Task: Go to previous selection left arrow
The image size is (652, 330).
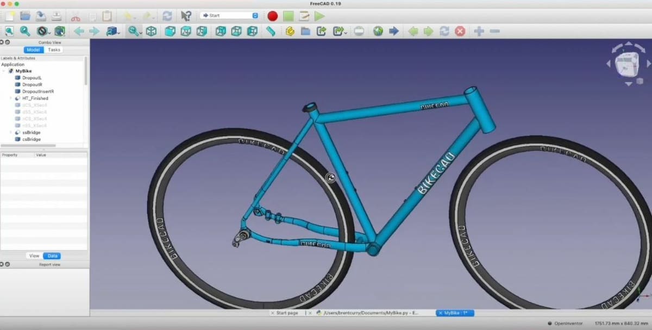Action: click(79, 31)
